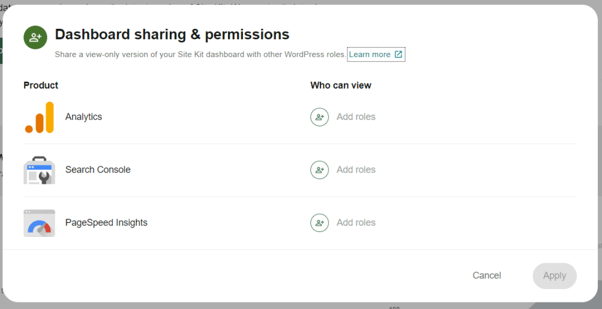Click the Analytics bar chart logo
The image size is (602, 309).
point(39,117)
